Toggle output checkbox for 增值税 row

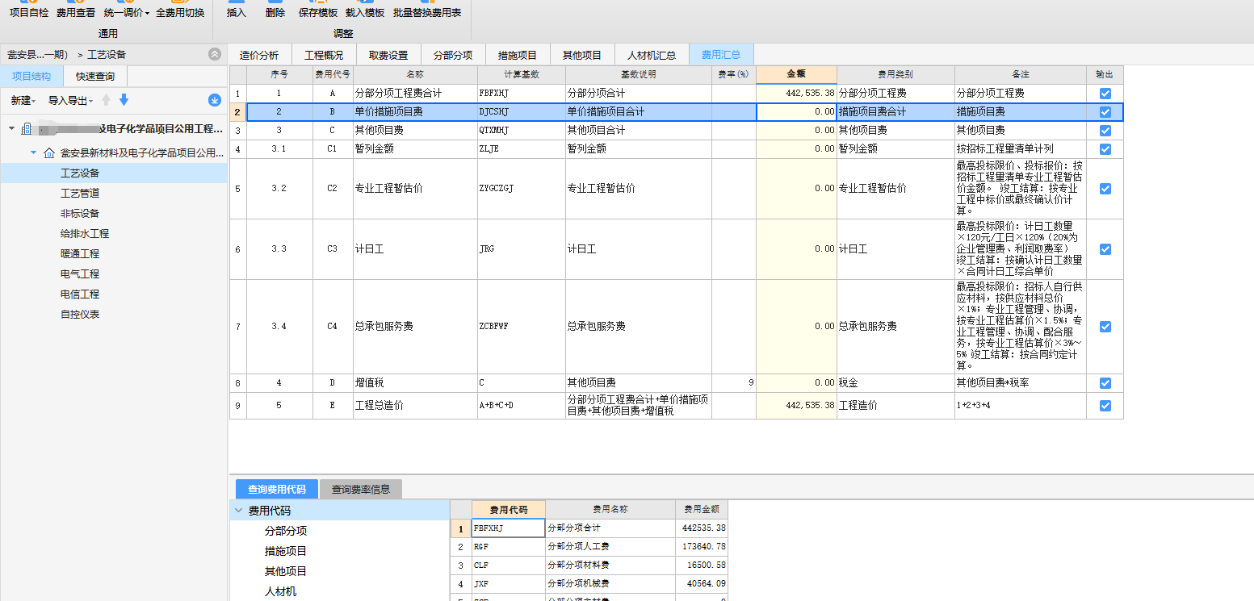point(1105,383)
